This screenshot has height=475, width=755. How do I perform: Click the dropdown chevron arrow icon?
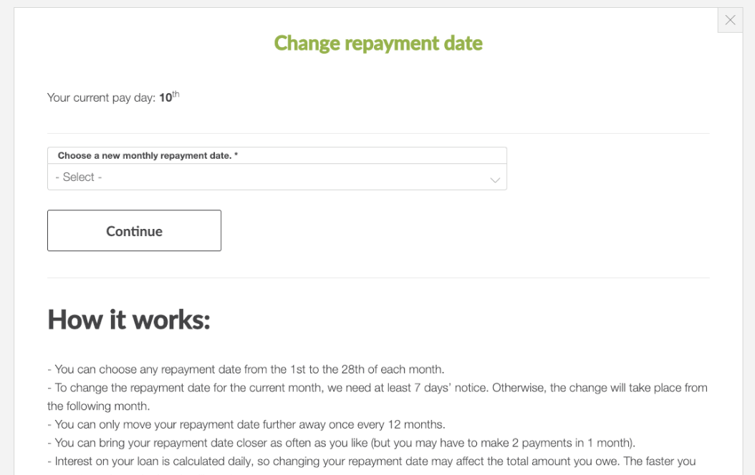[495, 180]
